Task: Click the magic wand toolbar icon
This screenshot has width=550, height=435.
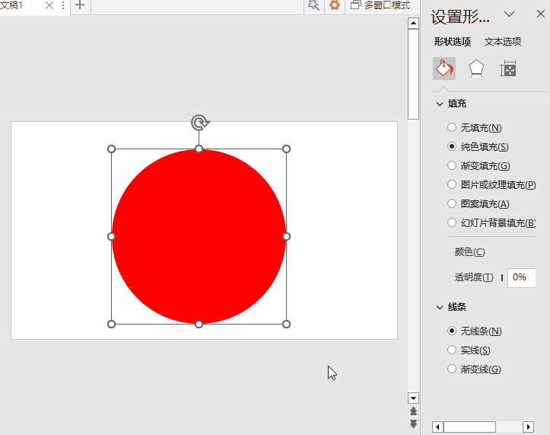Action: (313, 5)
